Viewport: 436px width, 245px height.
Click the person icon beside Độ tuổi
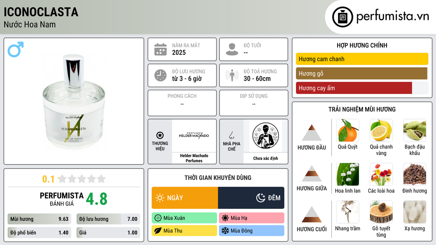[232, 49]
